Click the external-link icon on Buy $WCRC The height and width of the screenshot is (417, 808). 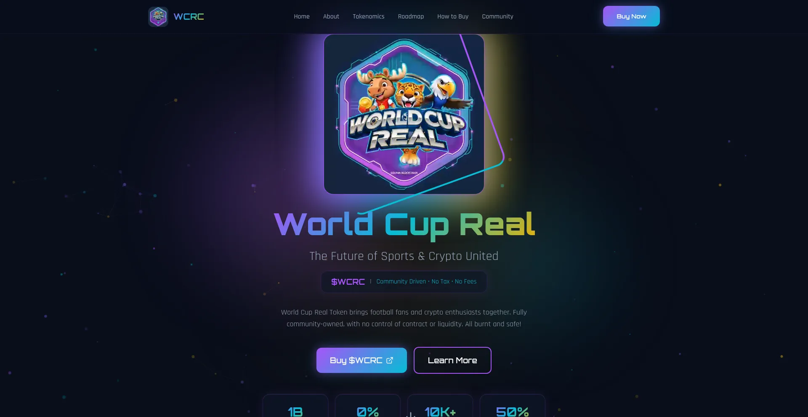[390, 360]
